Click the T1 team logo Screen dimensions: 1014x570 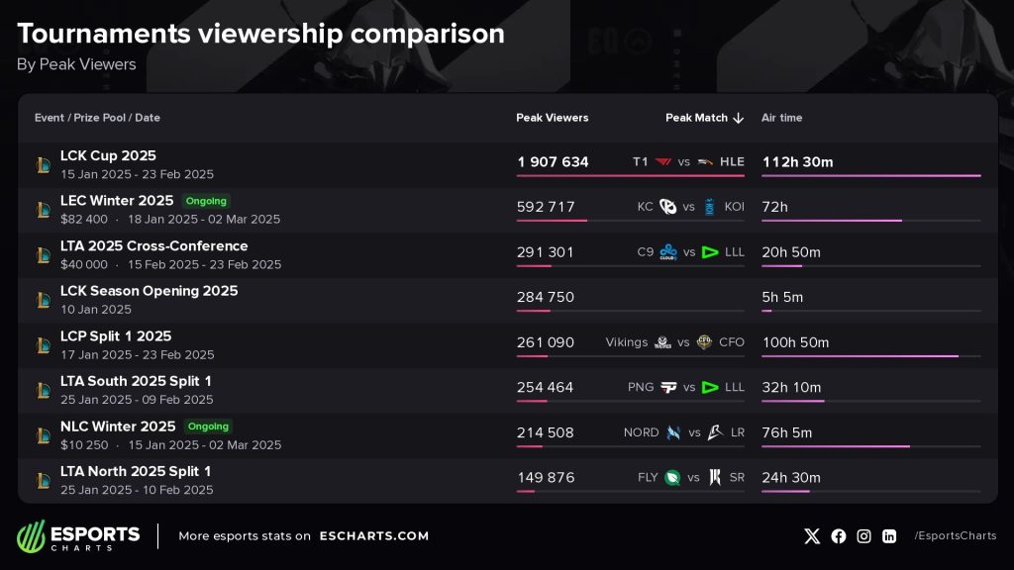click(662, 161)
